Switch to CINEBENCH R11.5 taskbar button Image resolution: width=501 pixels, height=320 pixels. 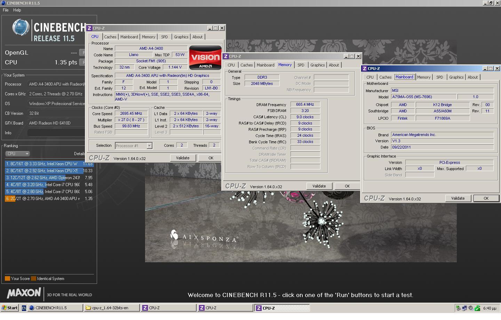click(x=55, y=308)
